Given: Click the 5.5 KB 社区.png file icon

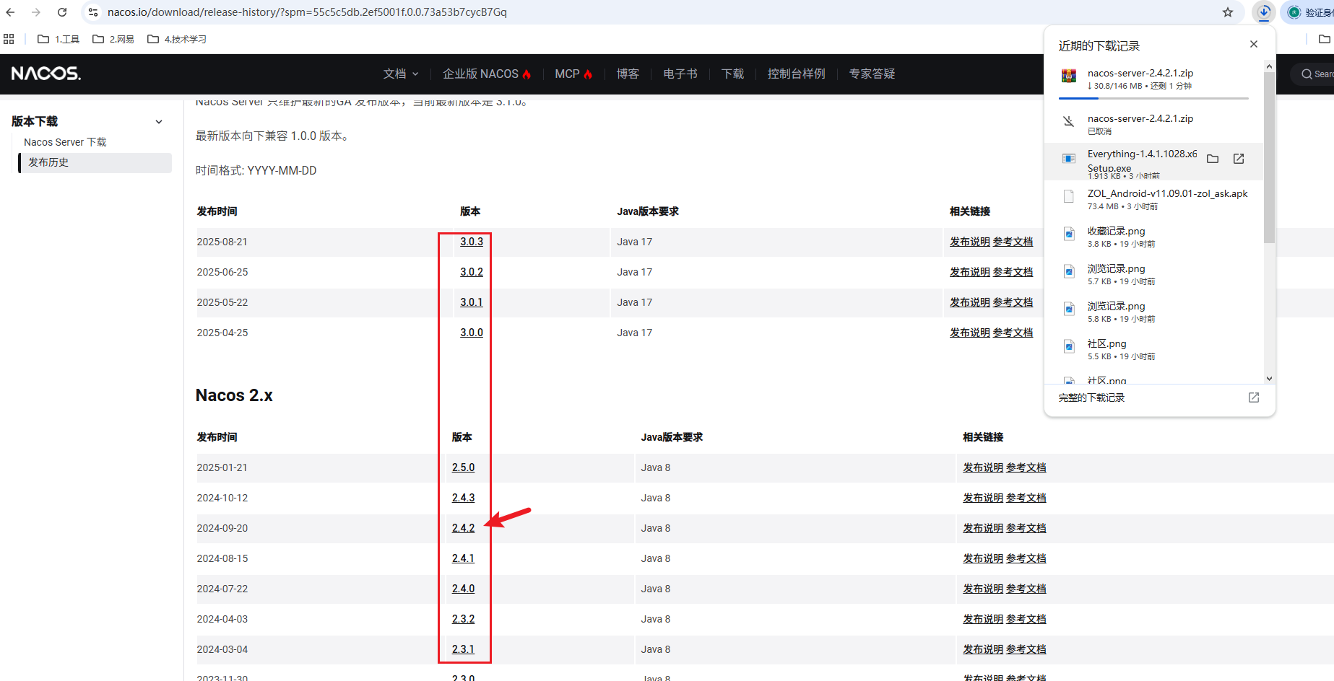Looking at the screenshot, I should coord(1069,346).
